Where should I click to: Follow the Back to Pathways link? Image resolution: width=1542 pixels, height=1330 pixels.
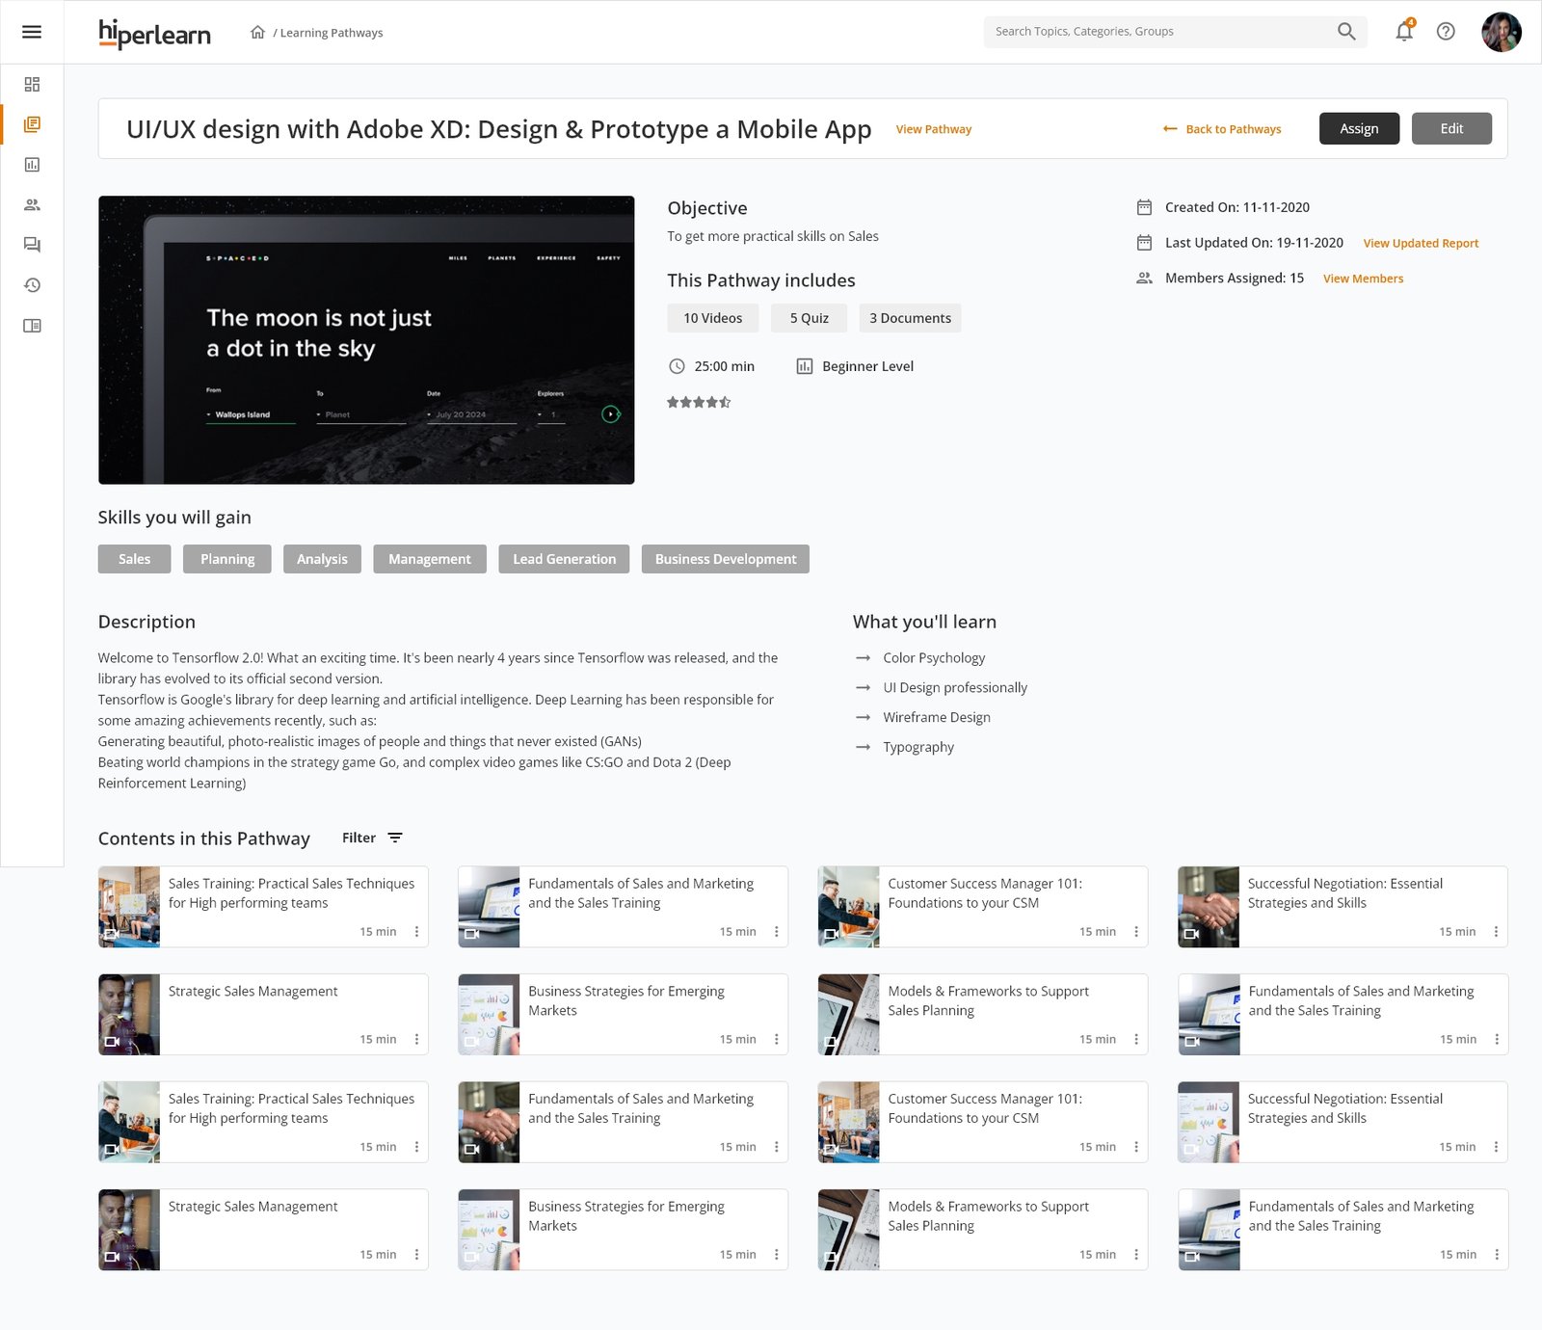pos(1222,129)
